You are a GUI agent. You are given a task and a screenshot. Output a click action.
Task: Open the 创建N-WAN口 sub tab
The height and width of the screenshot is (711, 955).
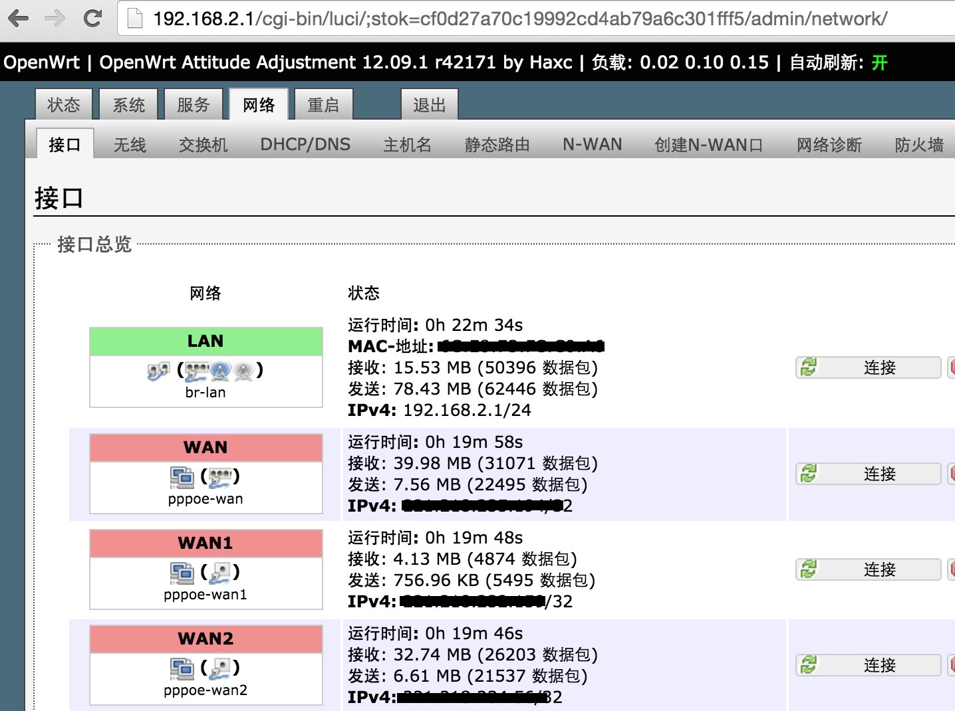pyautogui.click(x=709, y=144)
